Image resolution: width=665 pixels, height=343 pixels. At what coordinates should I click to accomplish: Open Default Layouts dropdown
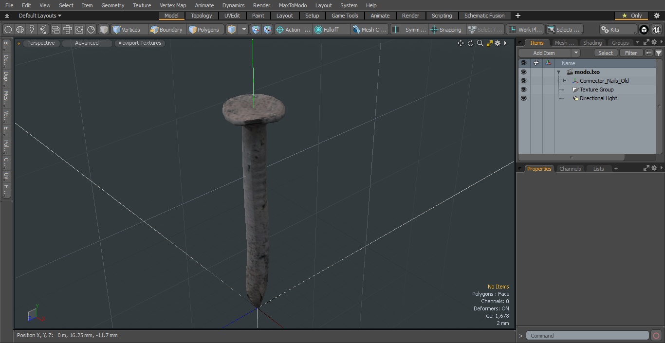(40, 16)
